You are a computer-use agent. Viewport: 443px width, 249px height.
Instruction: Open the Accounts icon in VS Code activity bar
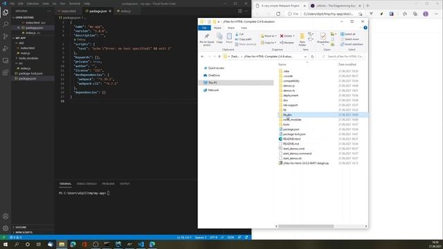tap(6, 216)
